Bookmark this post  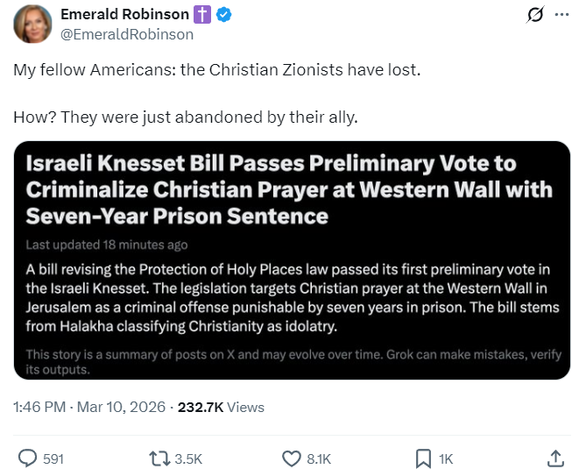click(422, 458)
